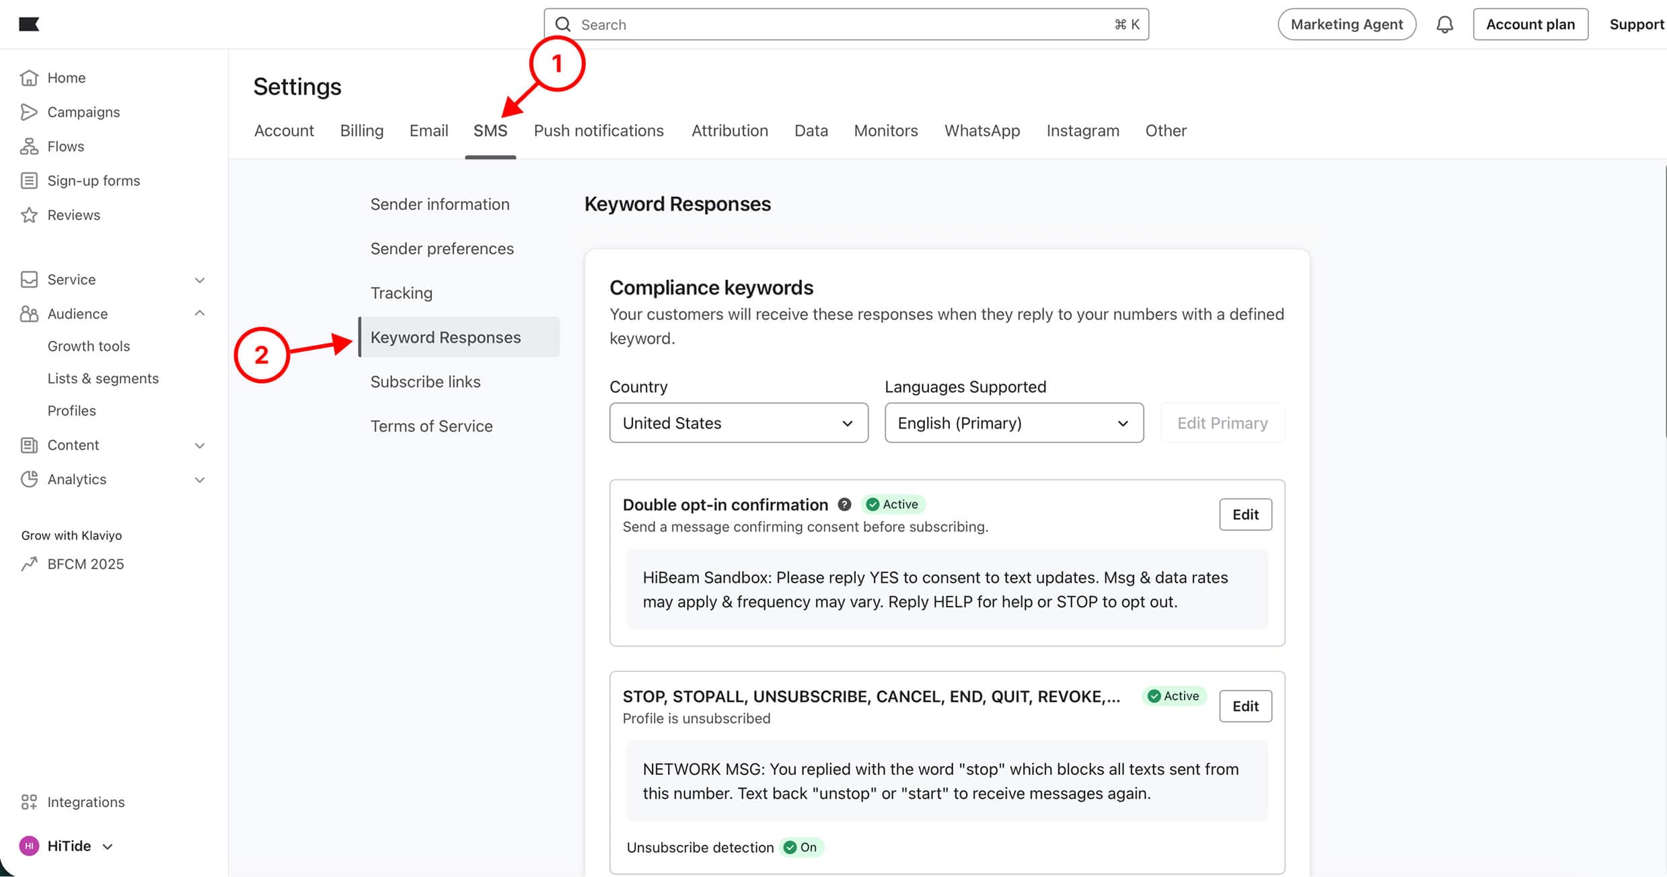Open the Attribution settings tab
The width and height of the screenshot is (1667, 877).
click(x=729, y=130)
